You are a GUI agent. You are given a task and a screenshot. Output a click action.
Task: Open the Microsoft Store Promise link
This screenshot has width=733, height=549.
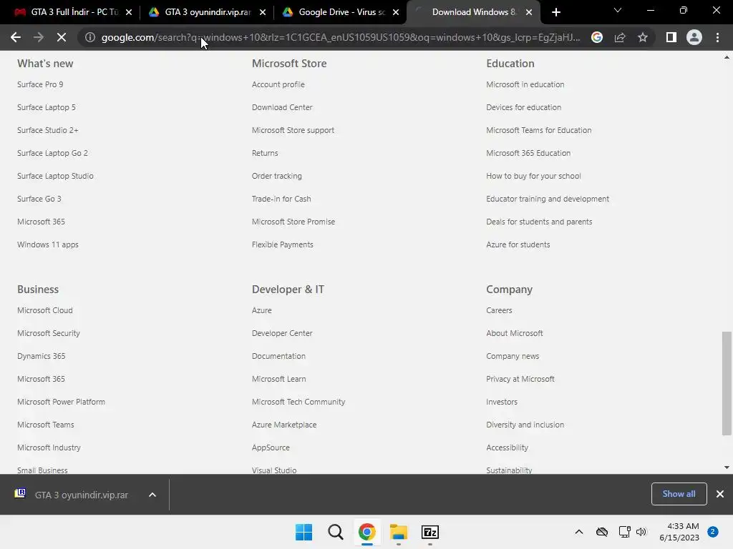coord(293,222)
